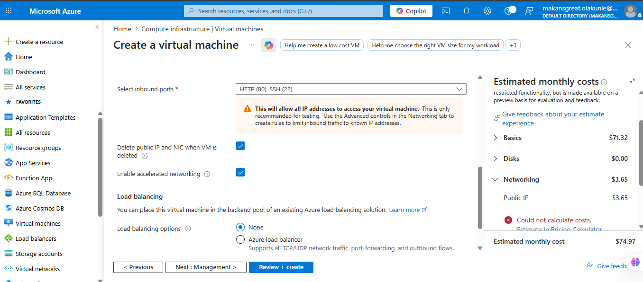Click the main form vertical scrollbar

pyautogui.click(x=480, y=197)
